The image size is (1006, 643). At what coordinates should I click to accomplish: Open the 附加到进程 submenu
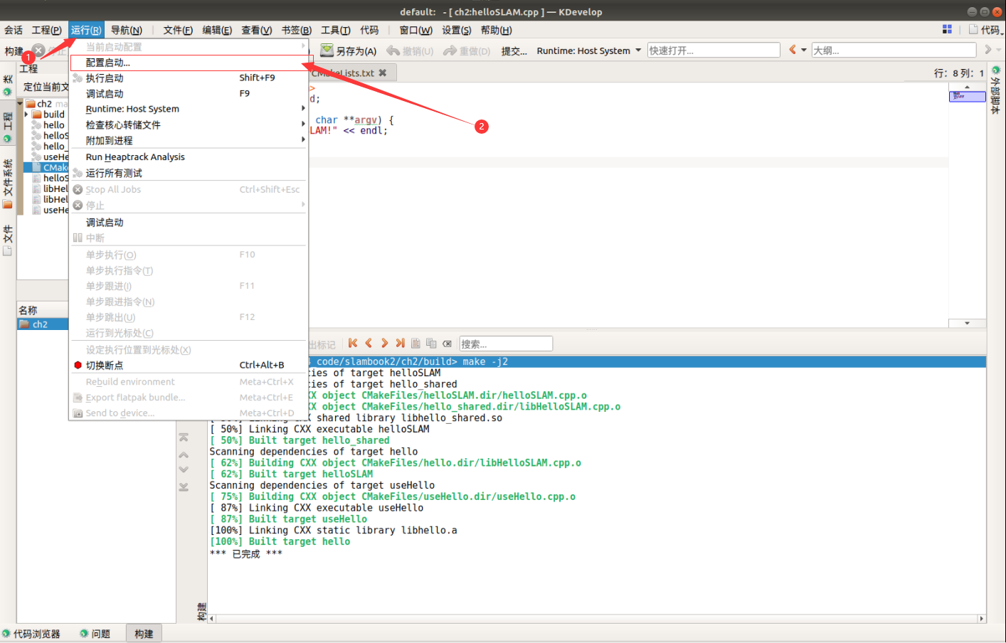coord(189,141)
